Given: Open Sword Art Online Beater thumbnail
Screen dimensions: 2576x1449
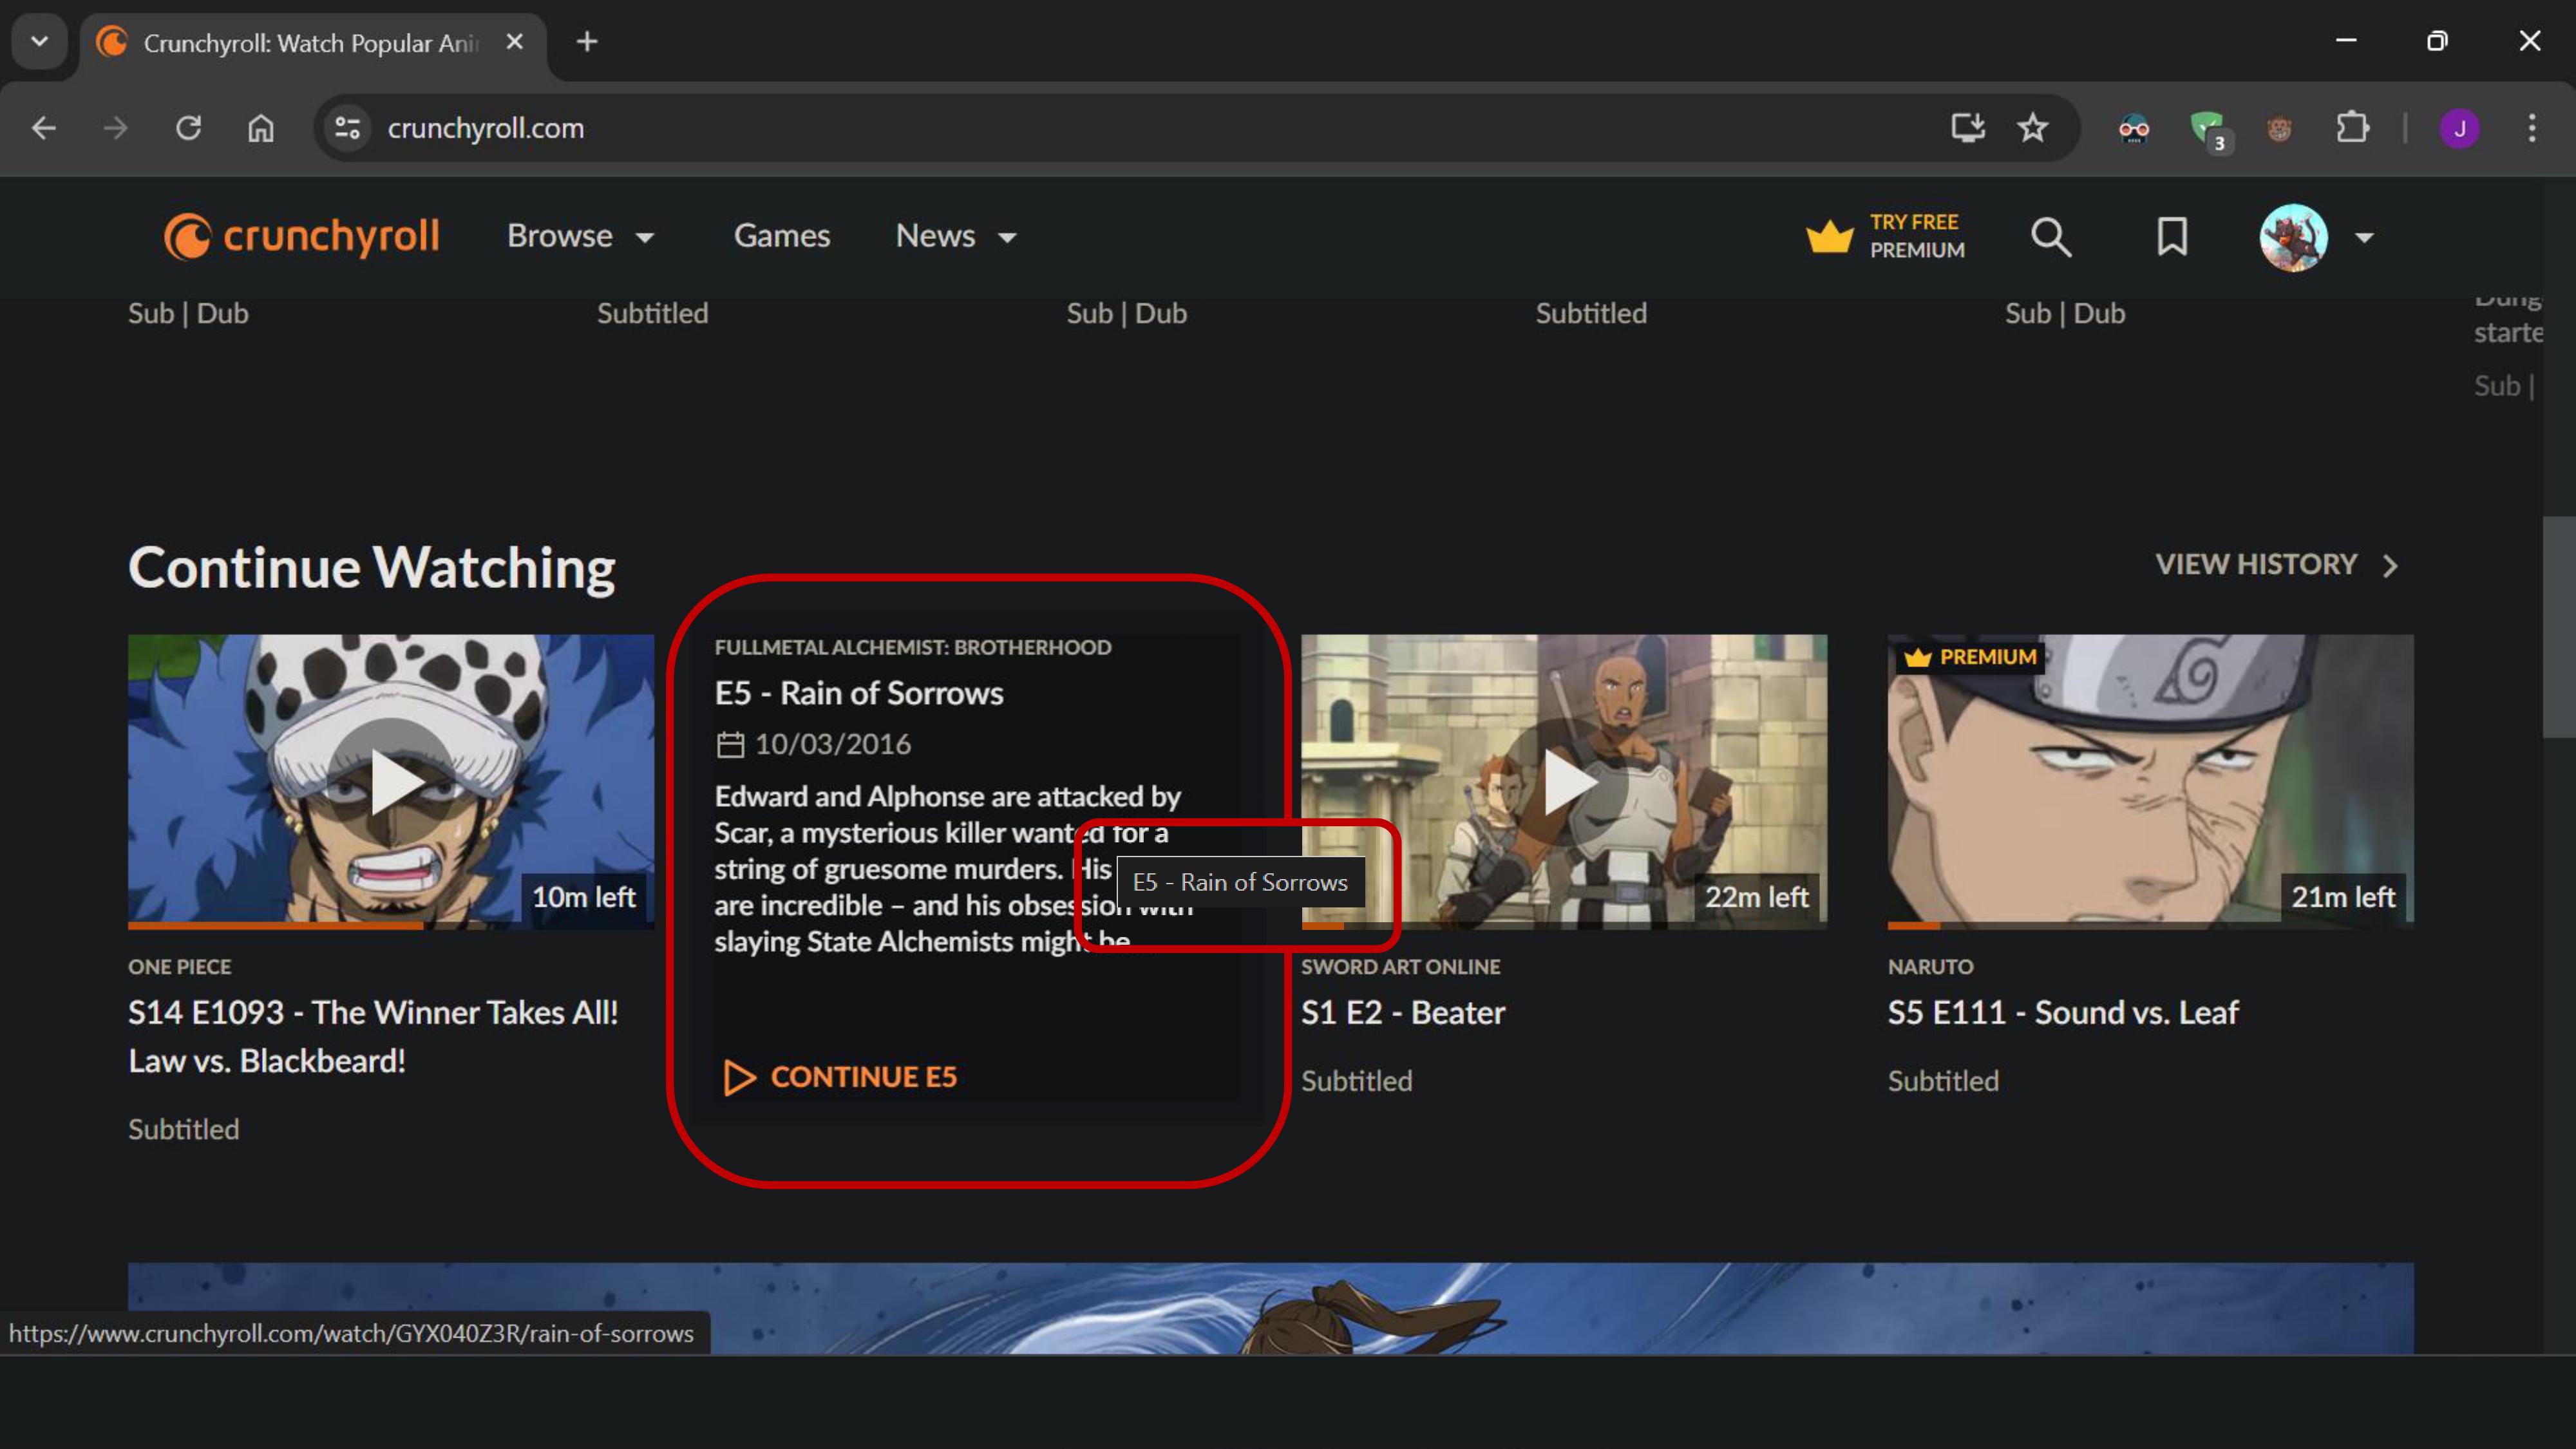Looking at the screenshot, I should click(x=1564, y=781).
